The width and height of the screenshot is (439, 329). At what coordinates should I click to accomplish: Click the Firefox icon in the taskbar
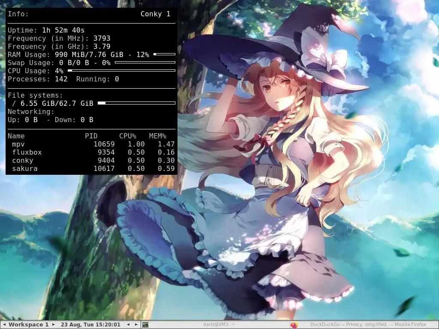tap(294, 325)
